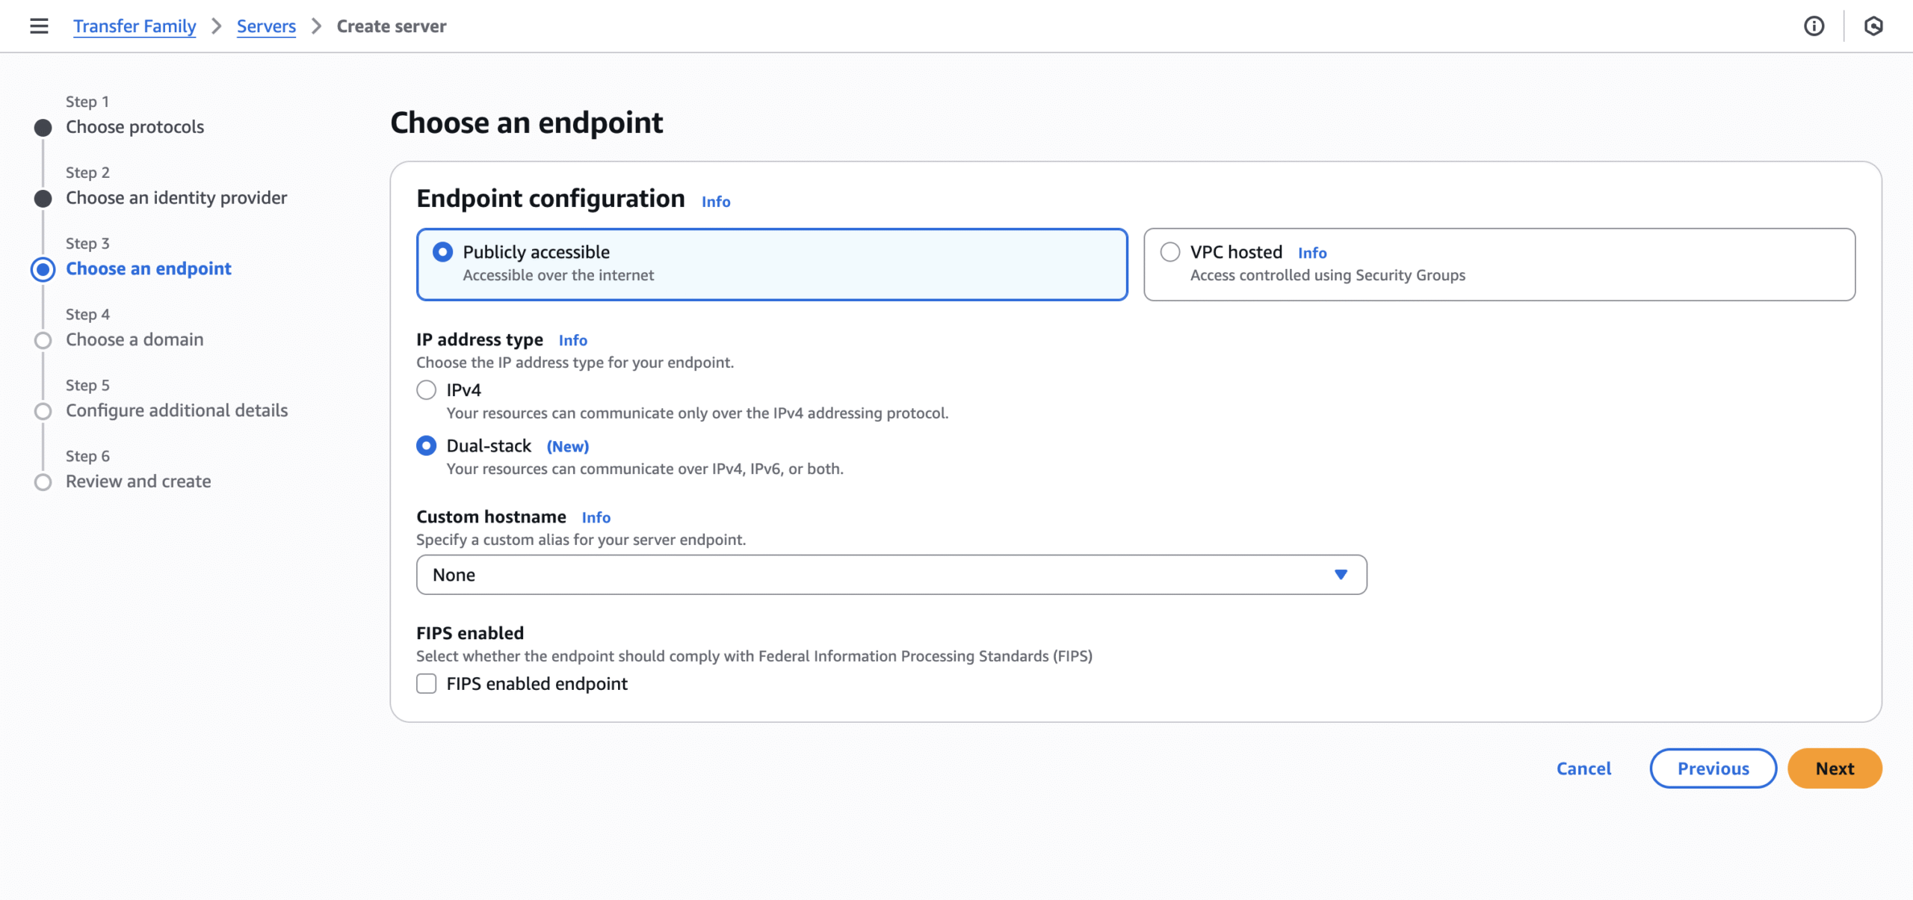
Task: Choose the IPv4 address type radio
Action: click(x=426, y=390)
